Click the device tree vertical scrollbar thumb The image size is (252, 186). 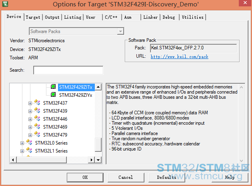click(98, 145)
